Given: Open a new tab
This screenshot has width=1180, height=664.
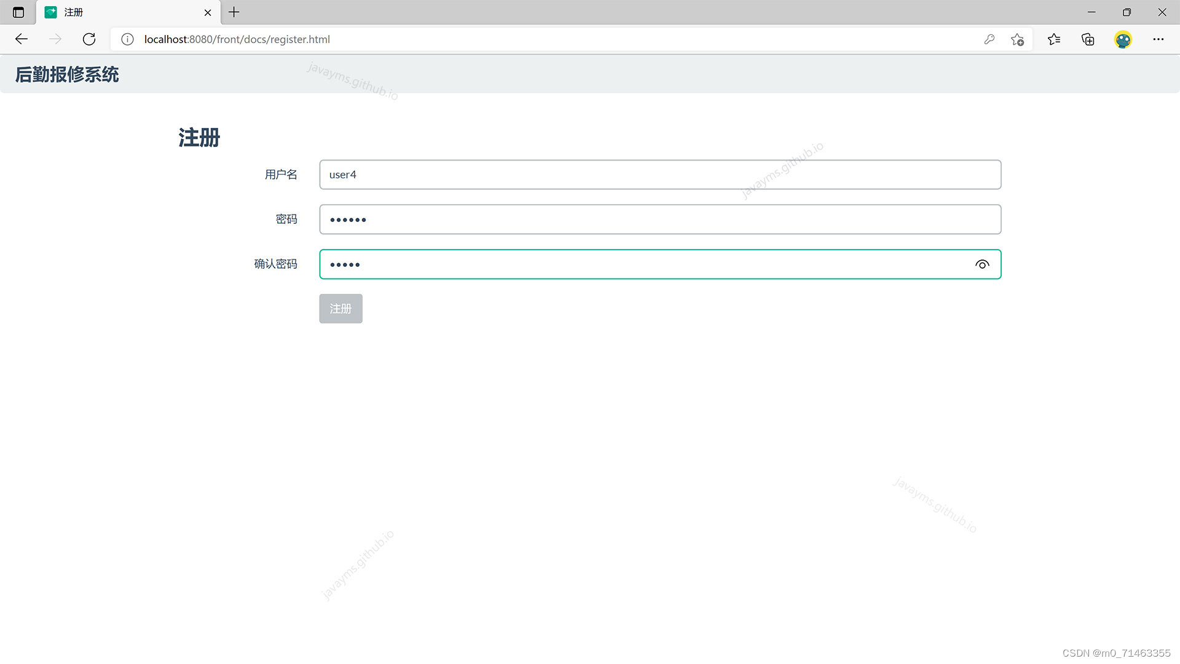Looking at the screenshot, I should pos(234,12).
